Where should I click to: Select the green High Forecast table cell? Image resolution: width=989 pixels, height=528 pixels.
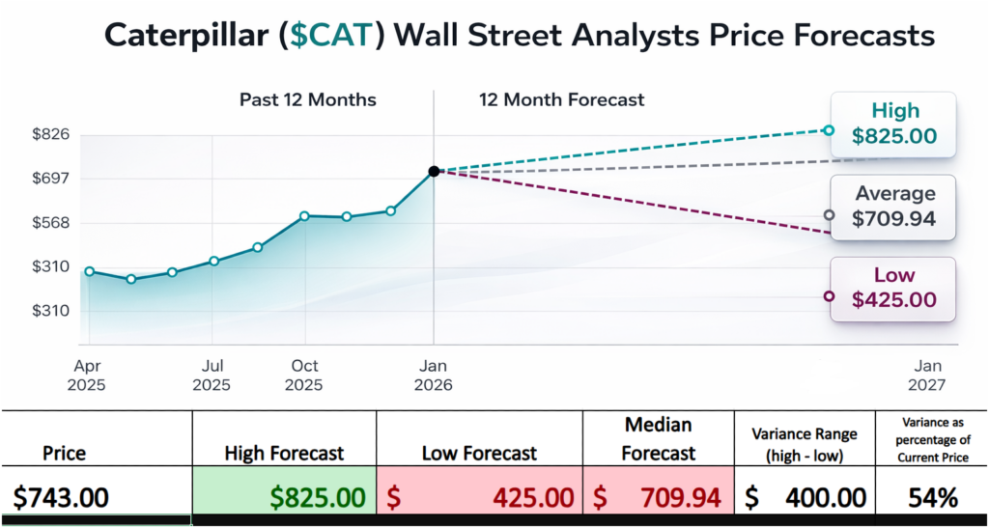click(x=284, y=497)
